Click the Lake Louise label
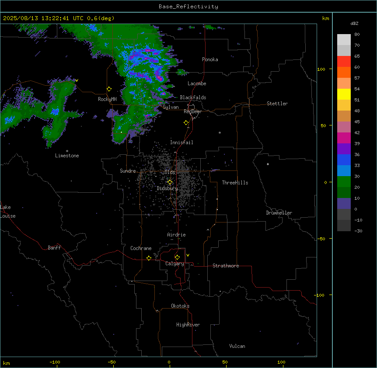This screenshot has width=377, height=368. pyautogui.click(x=8, y=212)
